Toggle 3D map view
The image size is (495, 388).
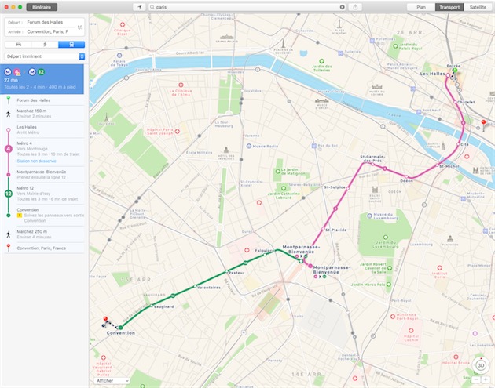[481, 365]
